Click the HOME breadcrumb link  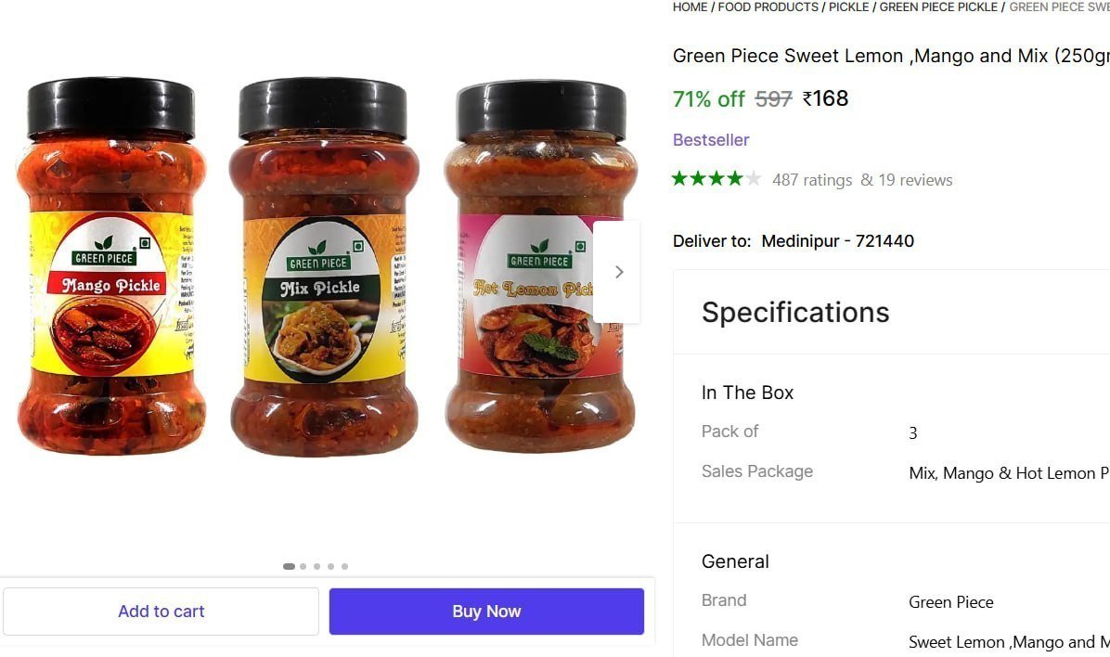click(690, 6)
